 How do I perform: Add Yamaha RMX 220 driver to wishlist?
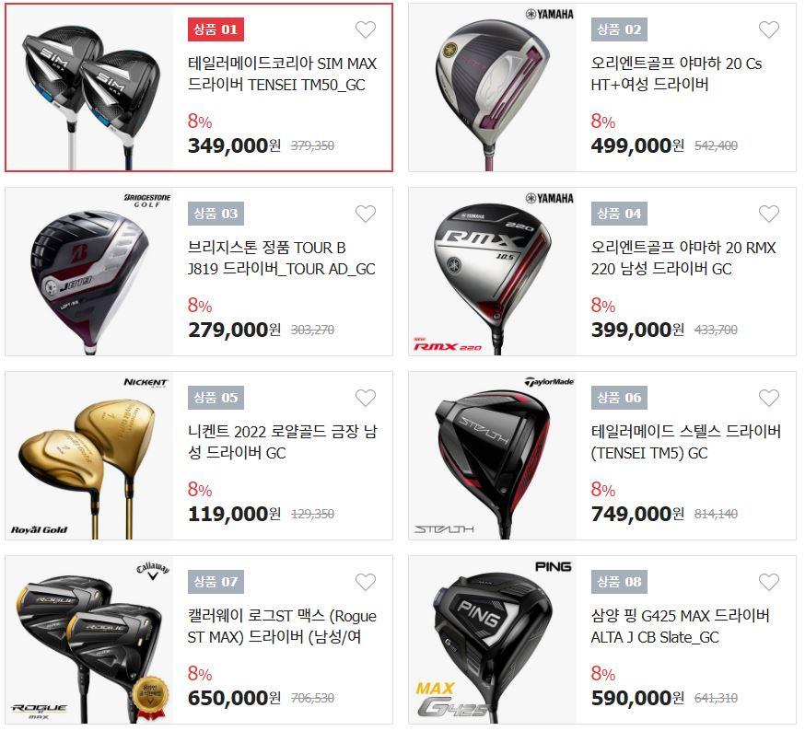click(x=768, y=215)
